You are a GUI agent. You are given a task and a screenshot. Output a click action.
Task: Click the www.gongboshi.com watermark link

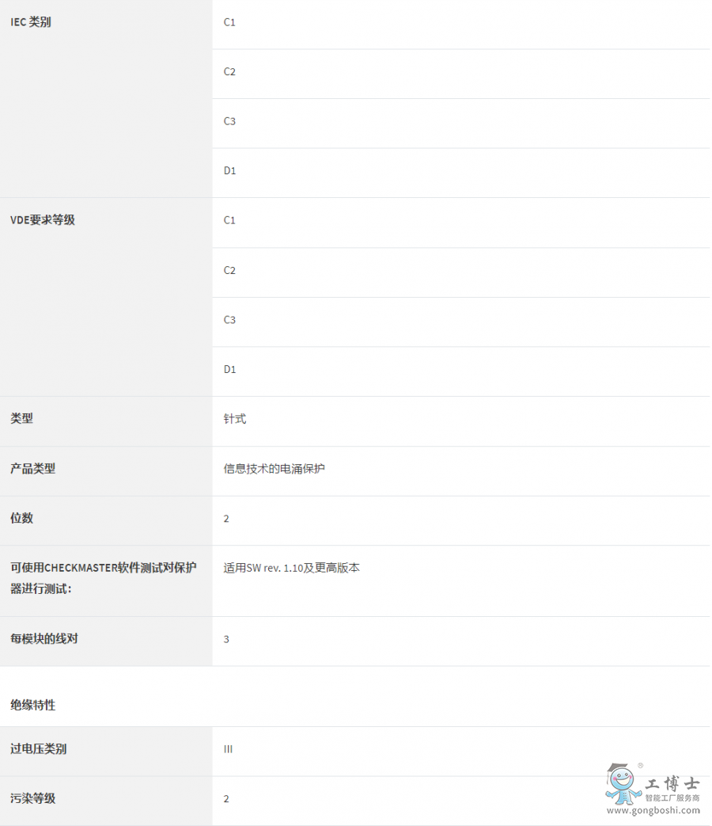(653, 810)
